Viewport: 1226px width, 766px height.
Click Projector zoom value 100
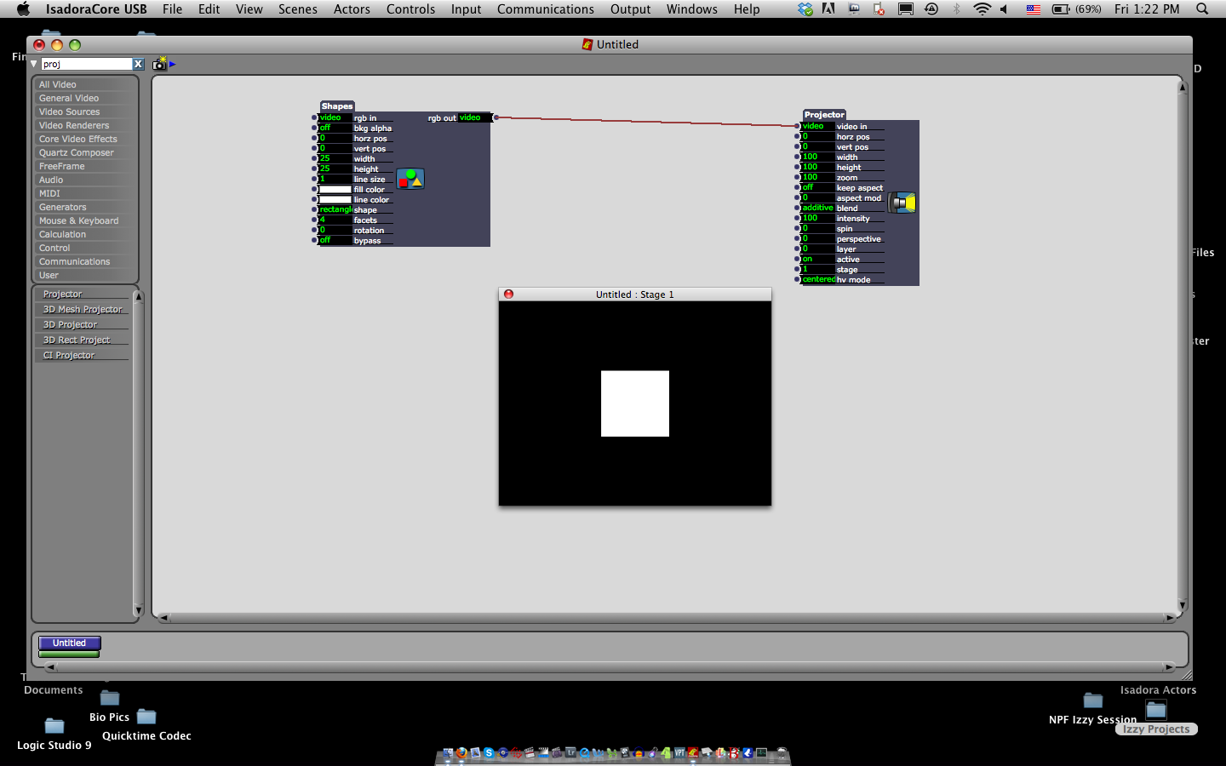tap(817, 177)
